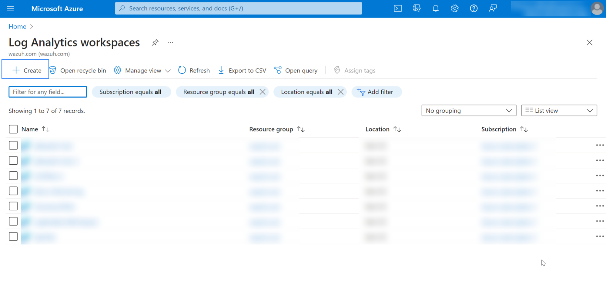Open the Directories and subscriptions filter icon
This screenshot has height=288, width=606.
[417, 8]
